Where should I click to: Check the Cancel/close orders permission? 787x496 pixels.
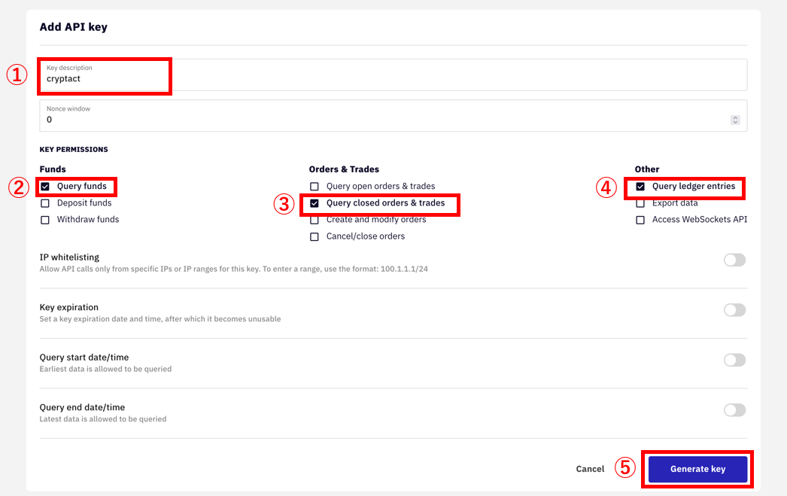pos(314,236)
